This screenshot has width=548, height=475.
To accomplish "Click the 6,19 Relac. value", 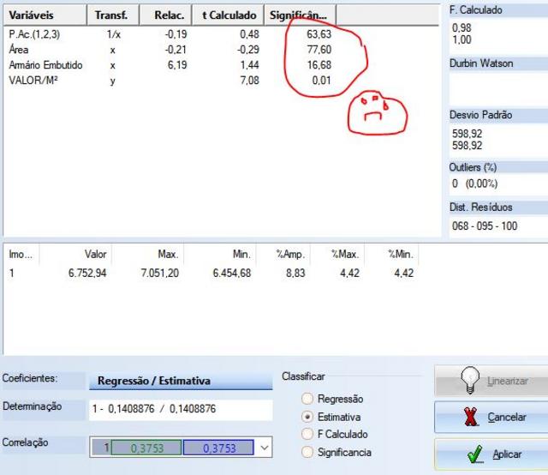I will [x=177, y=65].
